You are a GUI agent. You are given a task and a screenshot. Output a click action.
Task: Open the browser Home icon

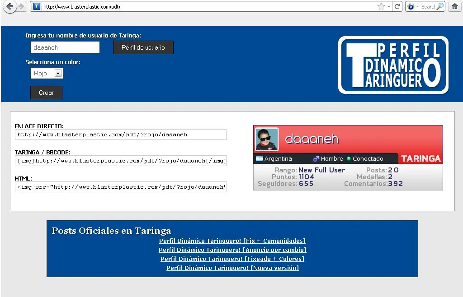pos(455,6)
